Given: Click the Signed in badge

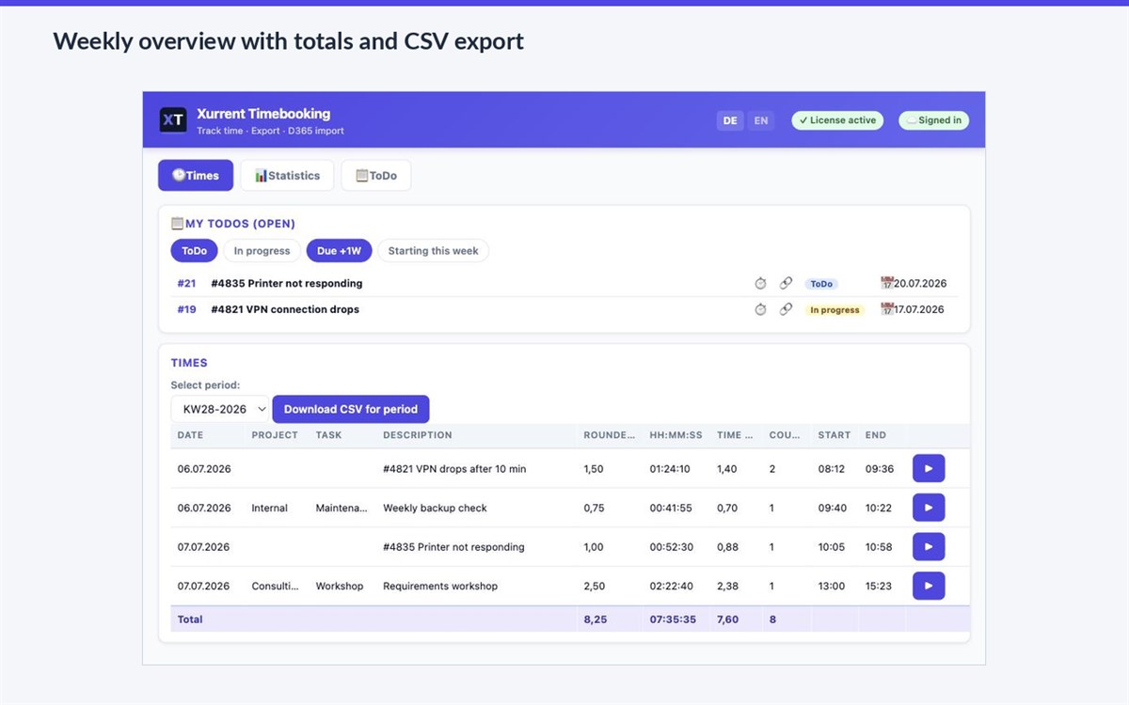Looking at the screenshot, I should click(933, 120).
